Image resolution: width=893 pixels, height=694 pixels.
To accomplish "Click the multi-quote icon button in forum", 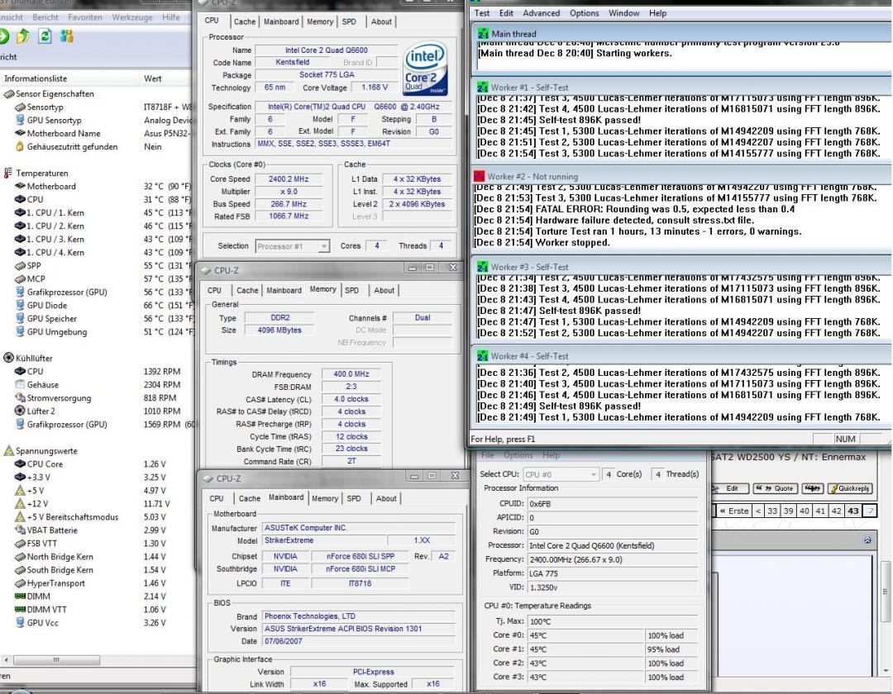I will pyautogui.click(x=813, y=488).
